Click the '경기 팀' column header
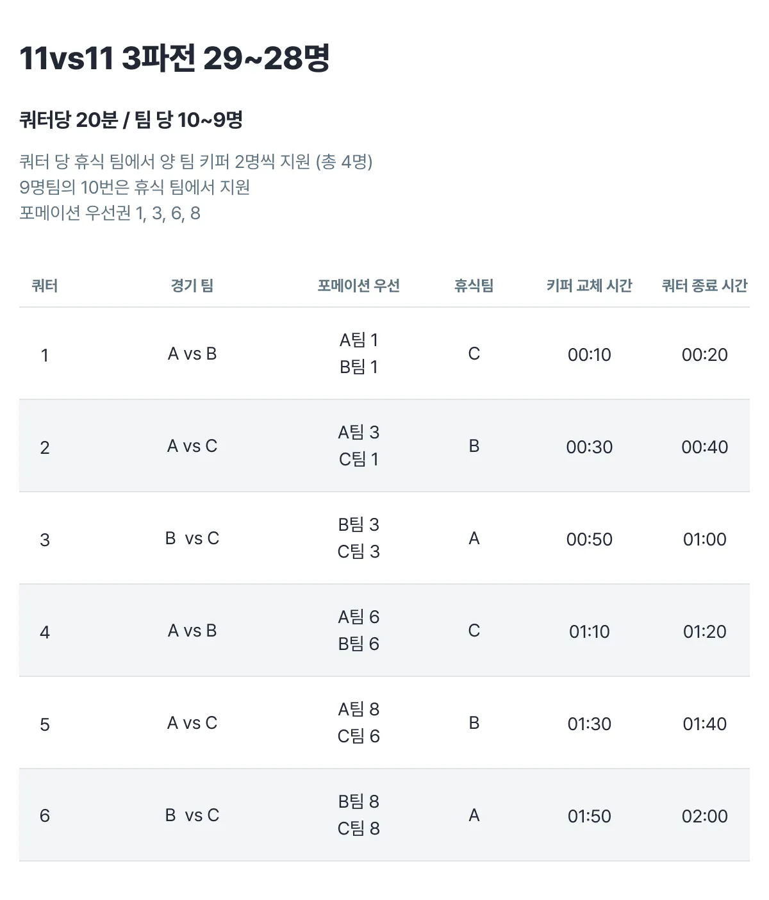Viewport: 769px width, 900px height. pyautogui.click(x=192, y=286)
